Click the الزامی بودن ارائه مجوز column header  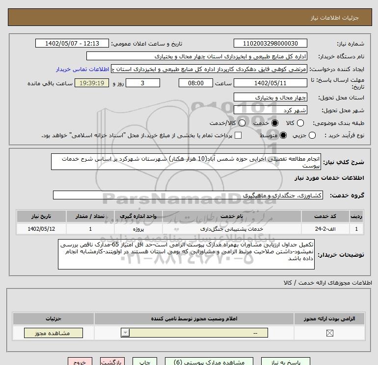click(x=329, y=318)
